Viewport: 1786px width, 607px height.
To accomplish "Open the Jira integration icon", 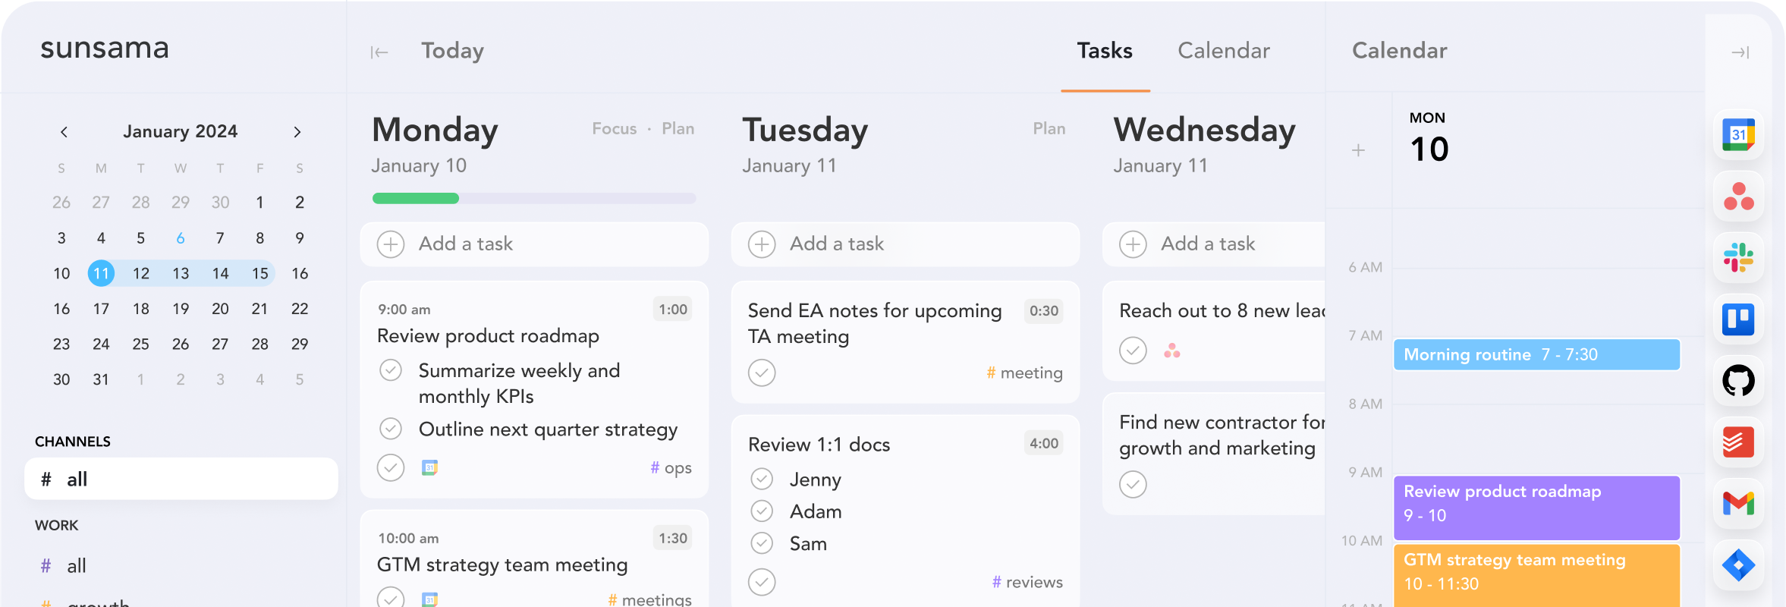I will (x=1738, y=565).
